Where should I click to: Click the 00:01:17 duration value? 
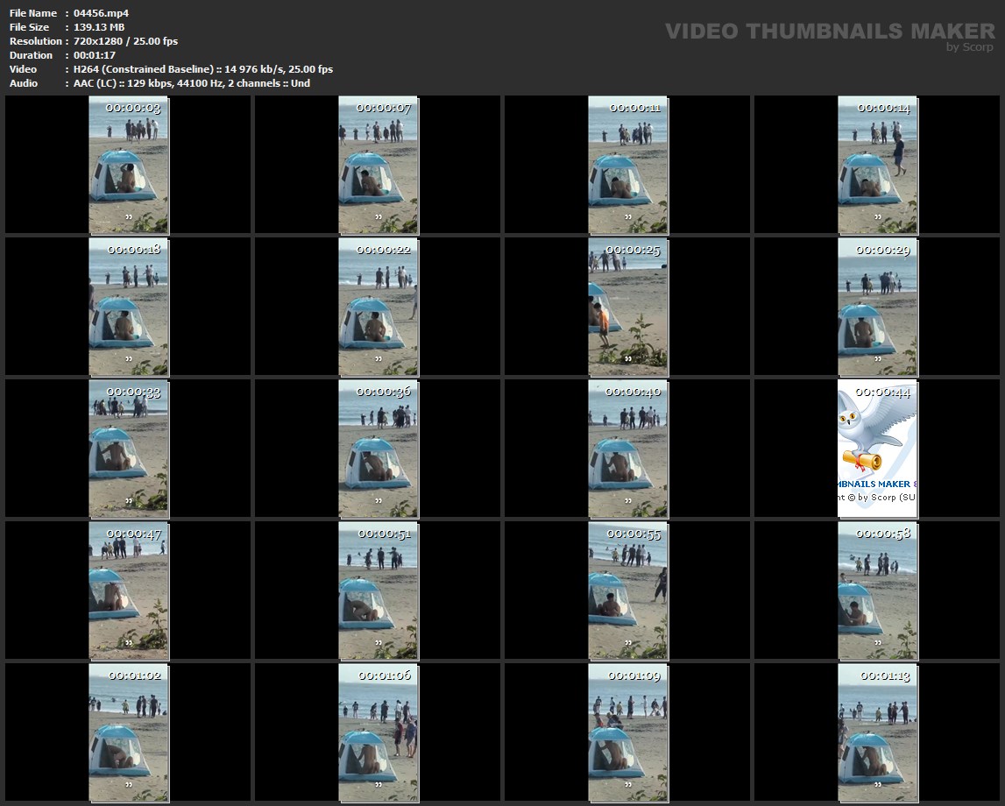tap(95, 55)
